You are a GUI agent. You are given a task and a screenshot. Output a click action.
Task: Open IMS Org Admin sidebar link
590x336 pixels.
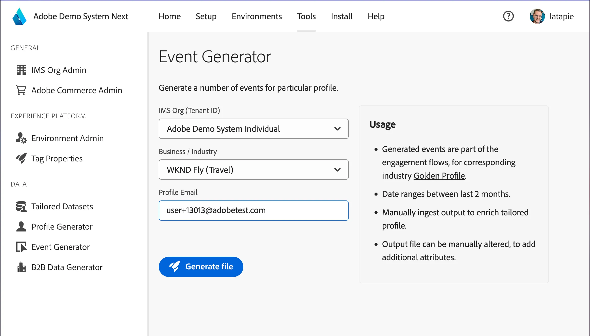coord(59,70)
